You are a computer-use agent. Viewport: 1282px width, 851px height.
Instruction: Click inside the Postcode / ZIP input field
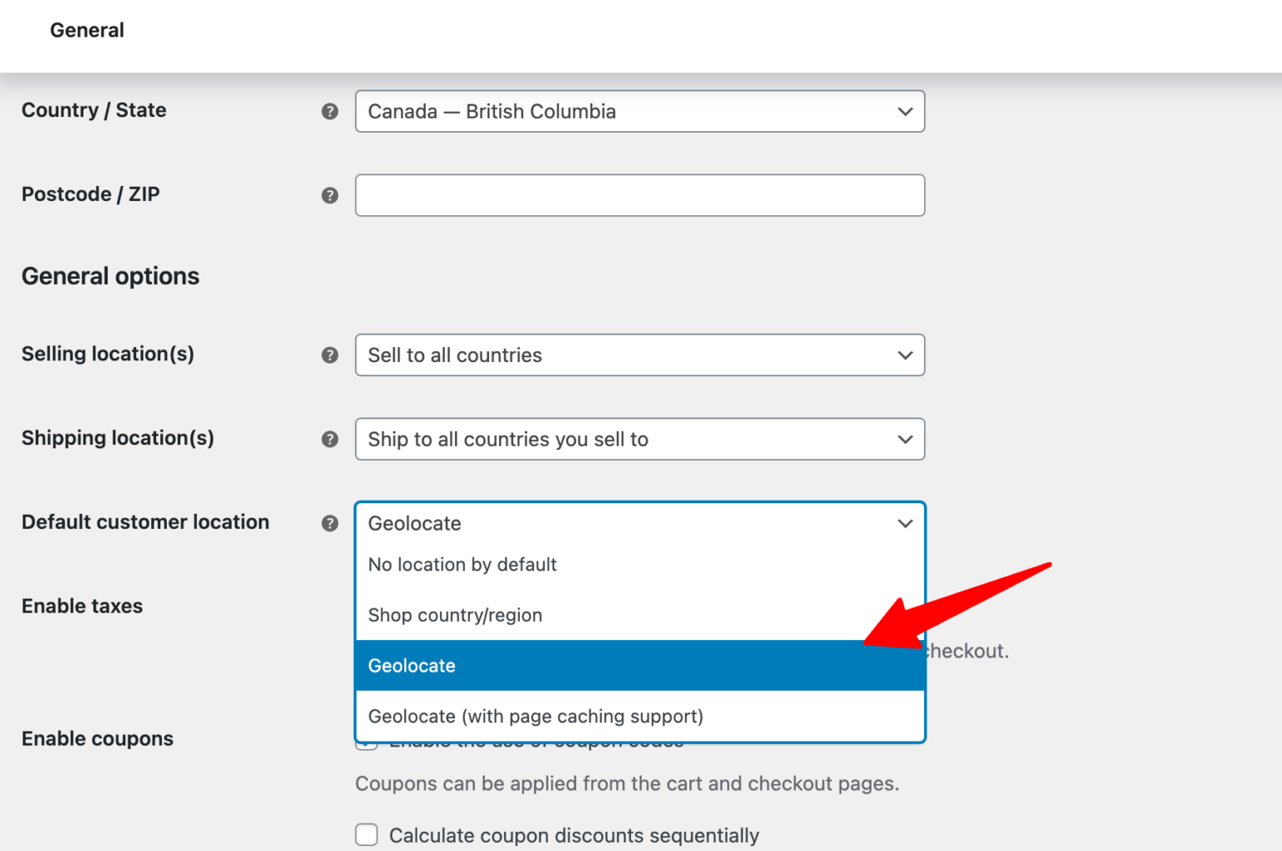(x=639, y=195)
